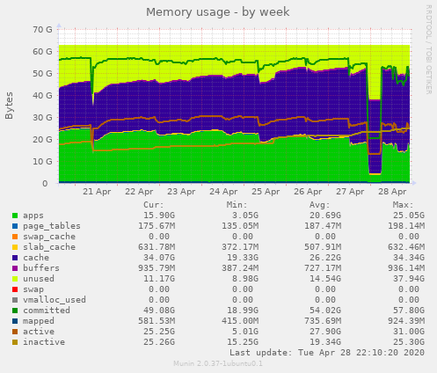Click the 'buffers' legend label
Screen dimensions: 437x373
click(41, 268)
